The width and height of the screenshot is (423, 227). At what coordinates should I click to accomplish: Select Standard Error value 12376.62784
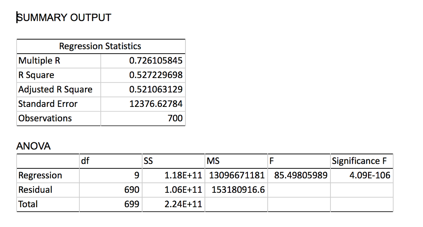click(x=156, y=104)
